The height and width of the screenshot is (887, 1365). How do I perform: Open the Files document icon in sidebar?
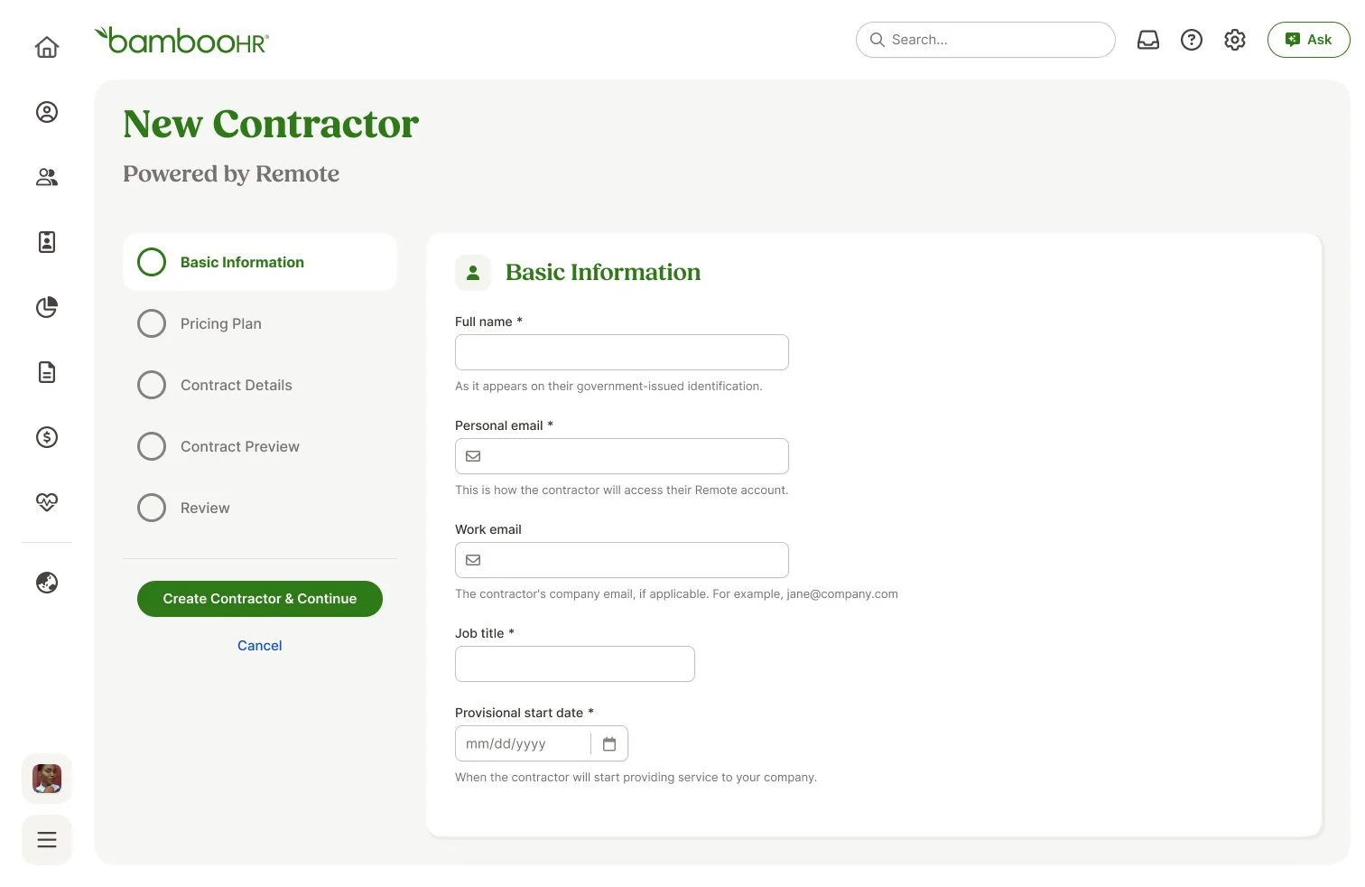click(x=47, y=372)
